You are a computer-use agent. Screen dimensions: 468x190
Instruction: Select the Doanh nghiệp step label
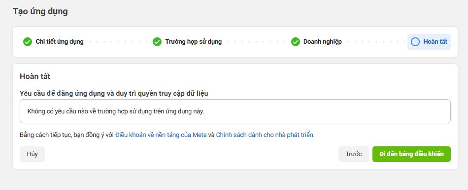pyautogui.click(x=323, y=42)
